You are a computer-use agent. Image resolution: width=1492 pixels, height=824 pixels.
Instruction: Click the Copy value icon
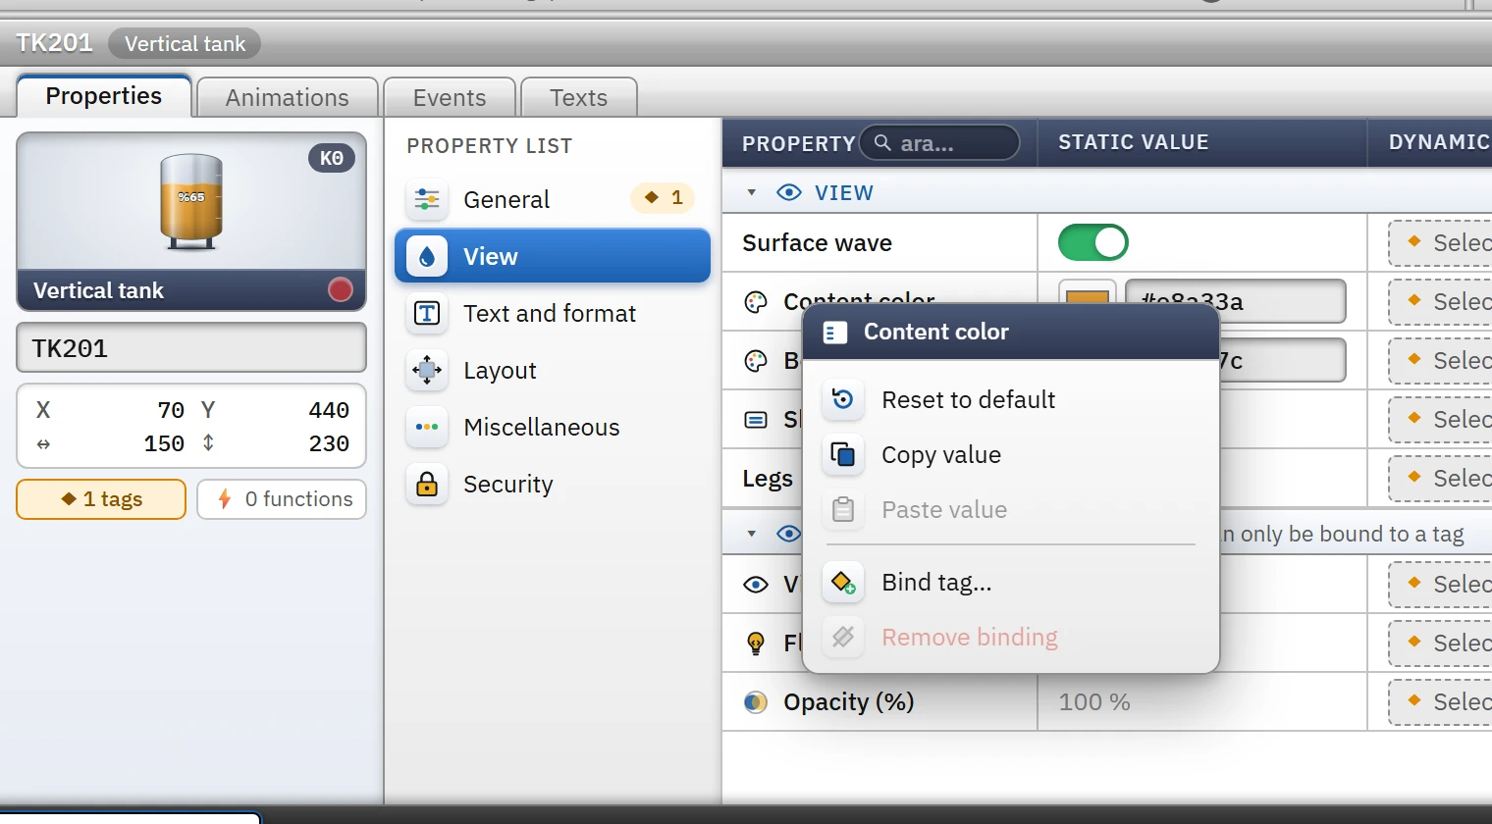pos(843,454)
